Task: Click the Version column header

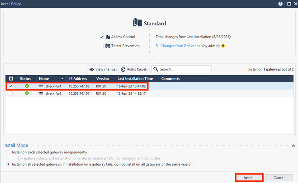Action: 104,78
